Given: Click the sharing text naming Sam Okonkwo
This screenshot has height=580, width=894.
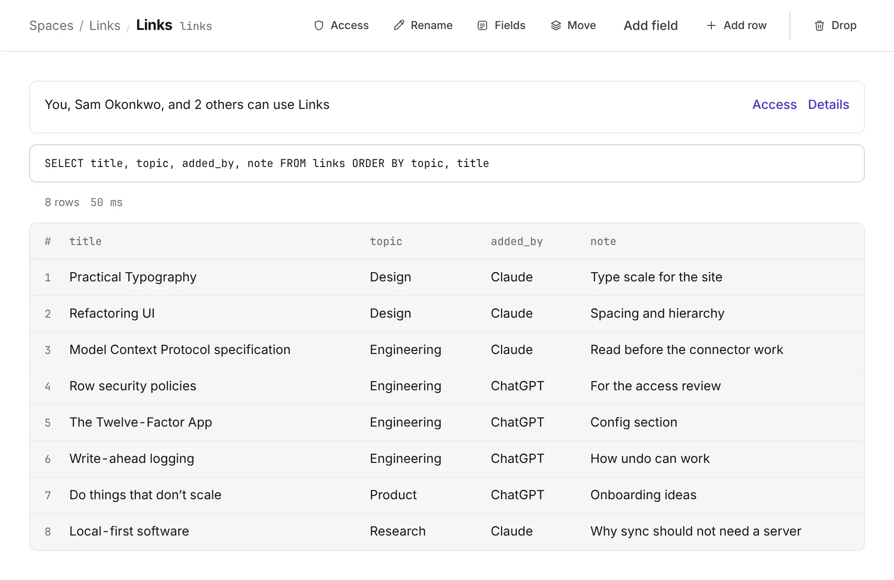Looking at the screenshot, I should (x=187, y=104).
